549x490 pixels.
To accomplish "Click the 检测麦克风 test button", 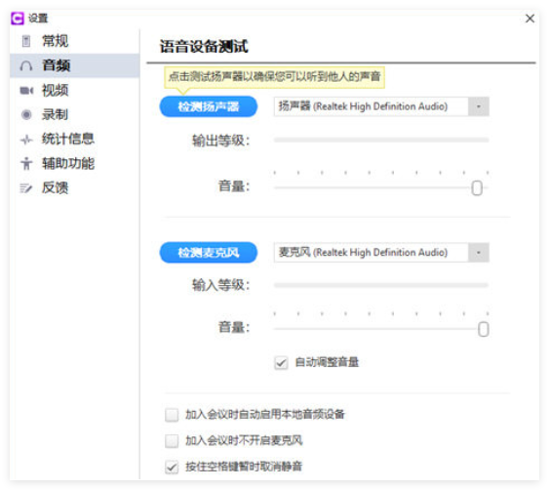I will click(x=209, y=253).
